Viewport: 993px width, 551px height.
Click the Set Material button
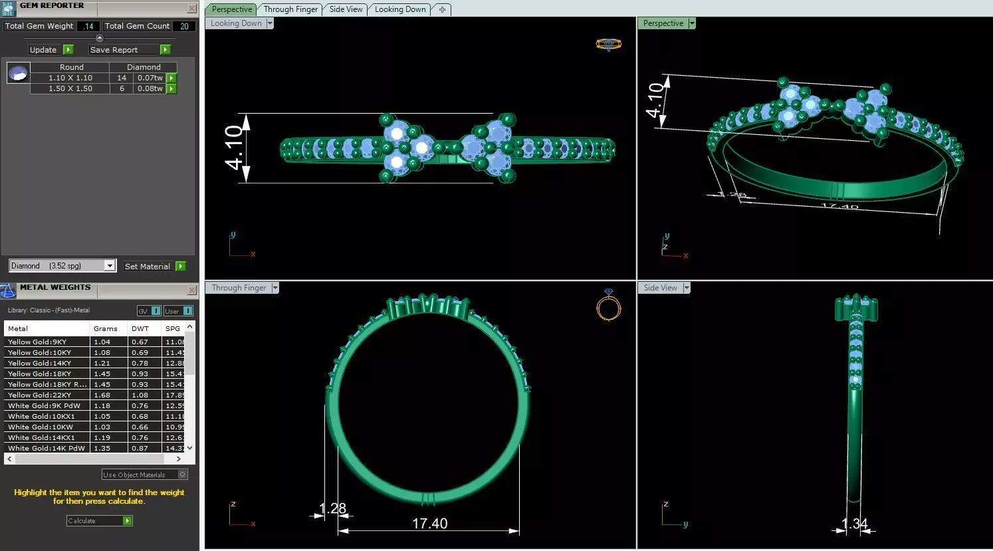[148, 266]
